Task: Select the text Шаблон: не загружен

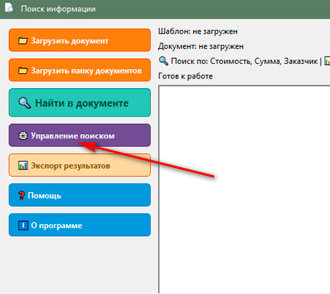Action: [x=198, y=32]
